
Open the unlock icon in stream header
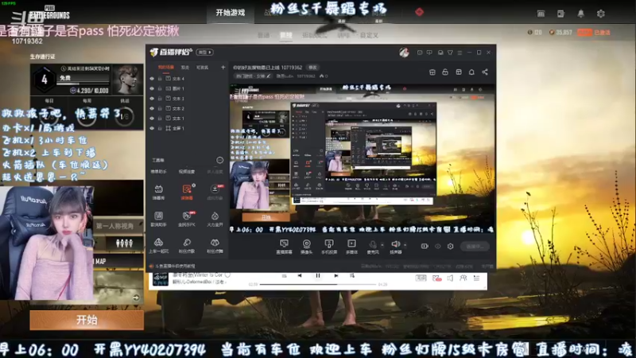click(x=445, y=72)
